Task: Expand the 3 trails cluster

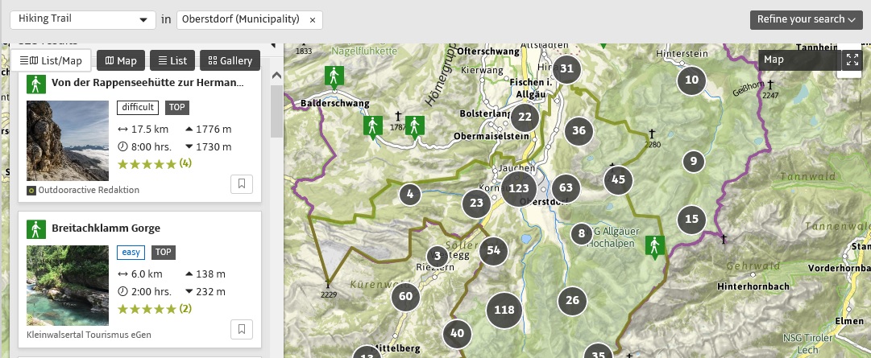Action: [438, 257]
